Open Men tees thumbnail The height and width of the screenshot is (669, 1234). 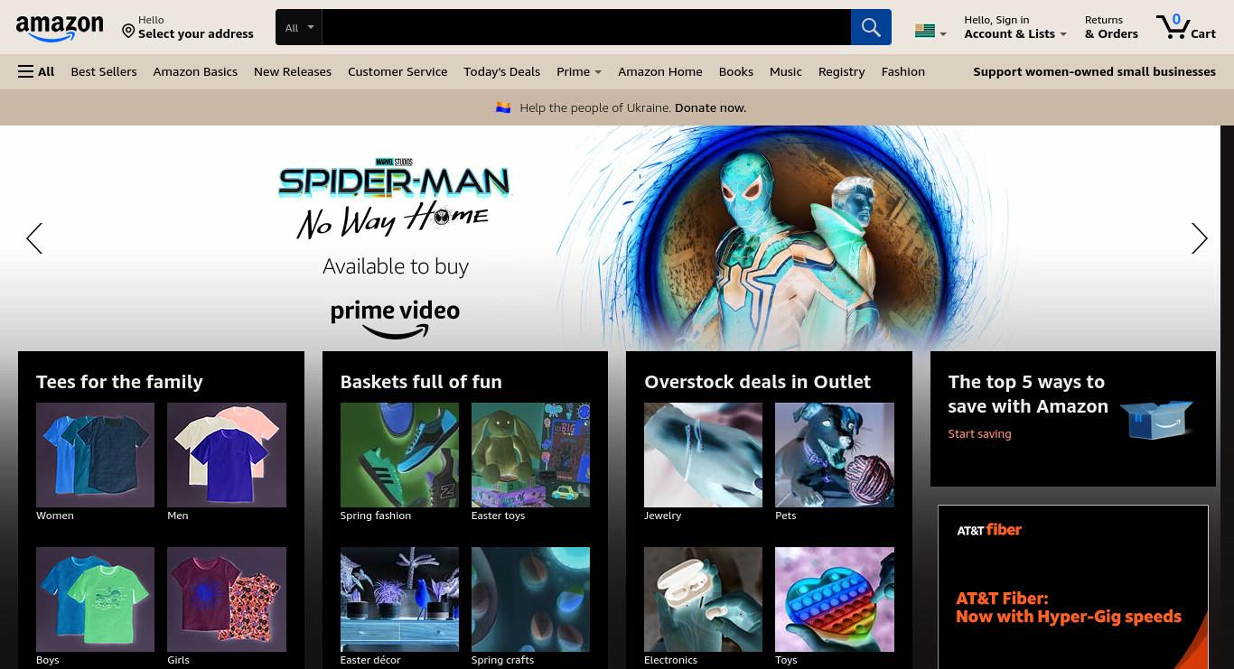(227, 455)
